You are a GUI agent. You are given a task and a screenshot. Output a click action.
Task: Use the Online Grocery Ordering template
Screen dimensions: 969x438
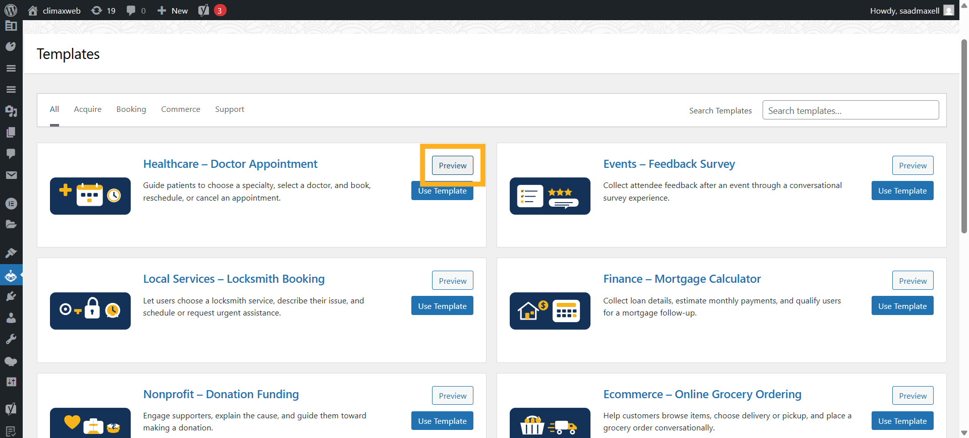[x=902, y=421]
